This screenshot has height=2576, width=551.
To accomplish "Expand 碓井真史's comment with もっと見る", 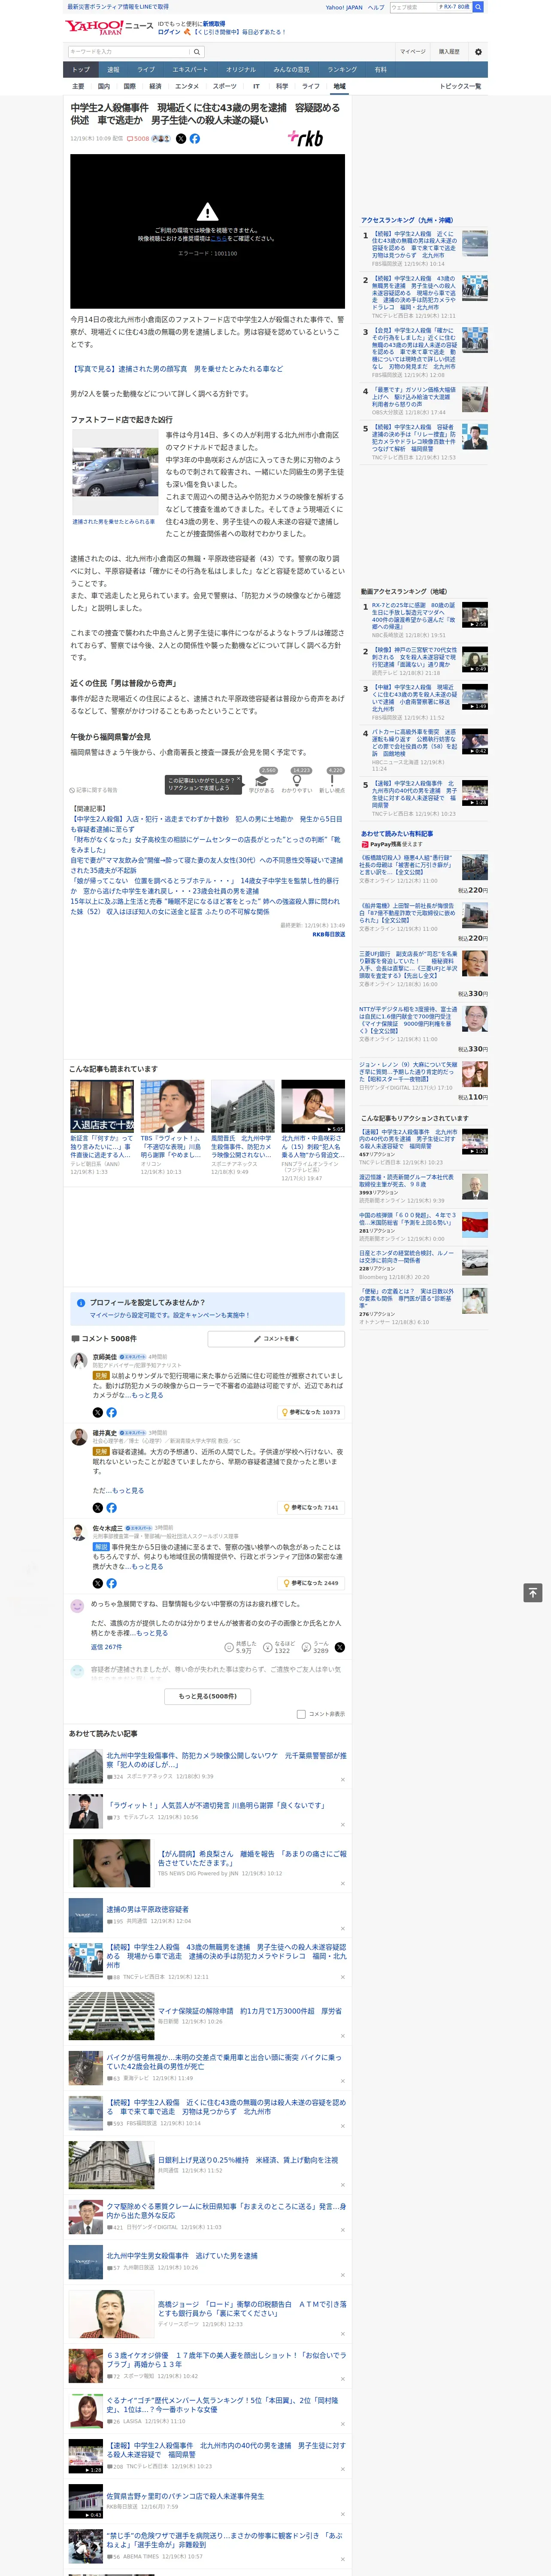I will tap(128, 1490).
